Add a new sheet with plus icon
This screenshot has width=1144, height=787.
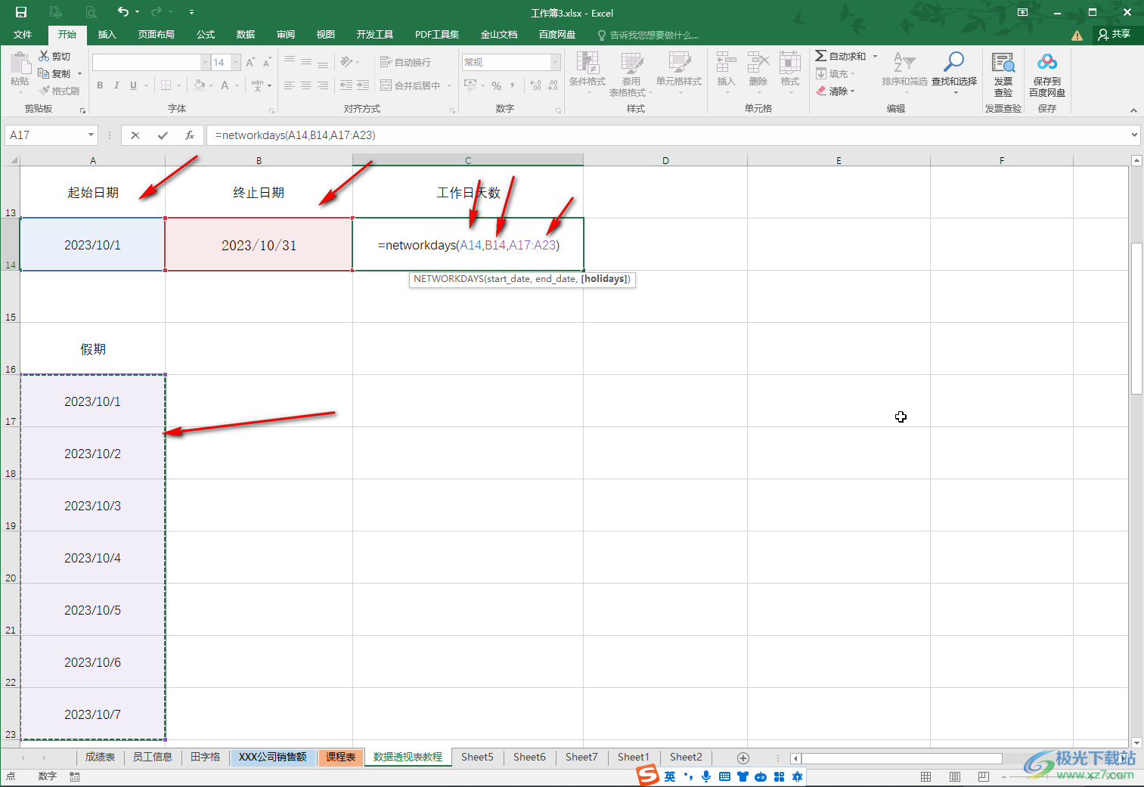[743, 758]
